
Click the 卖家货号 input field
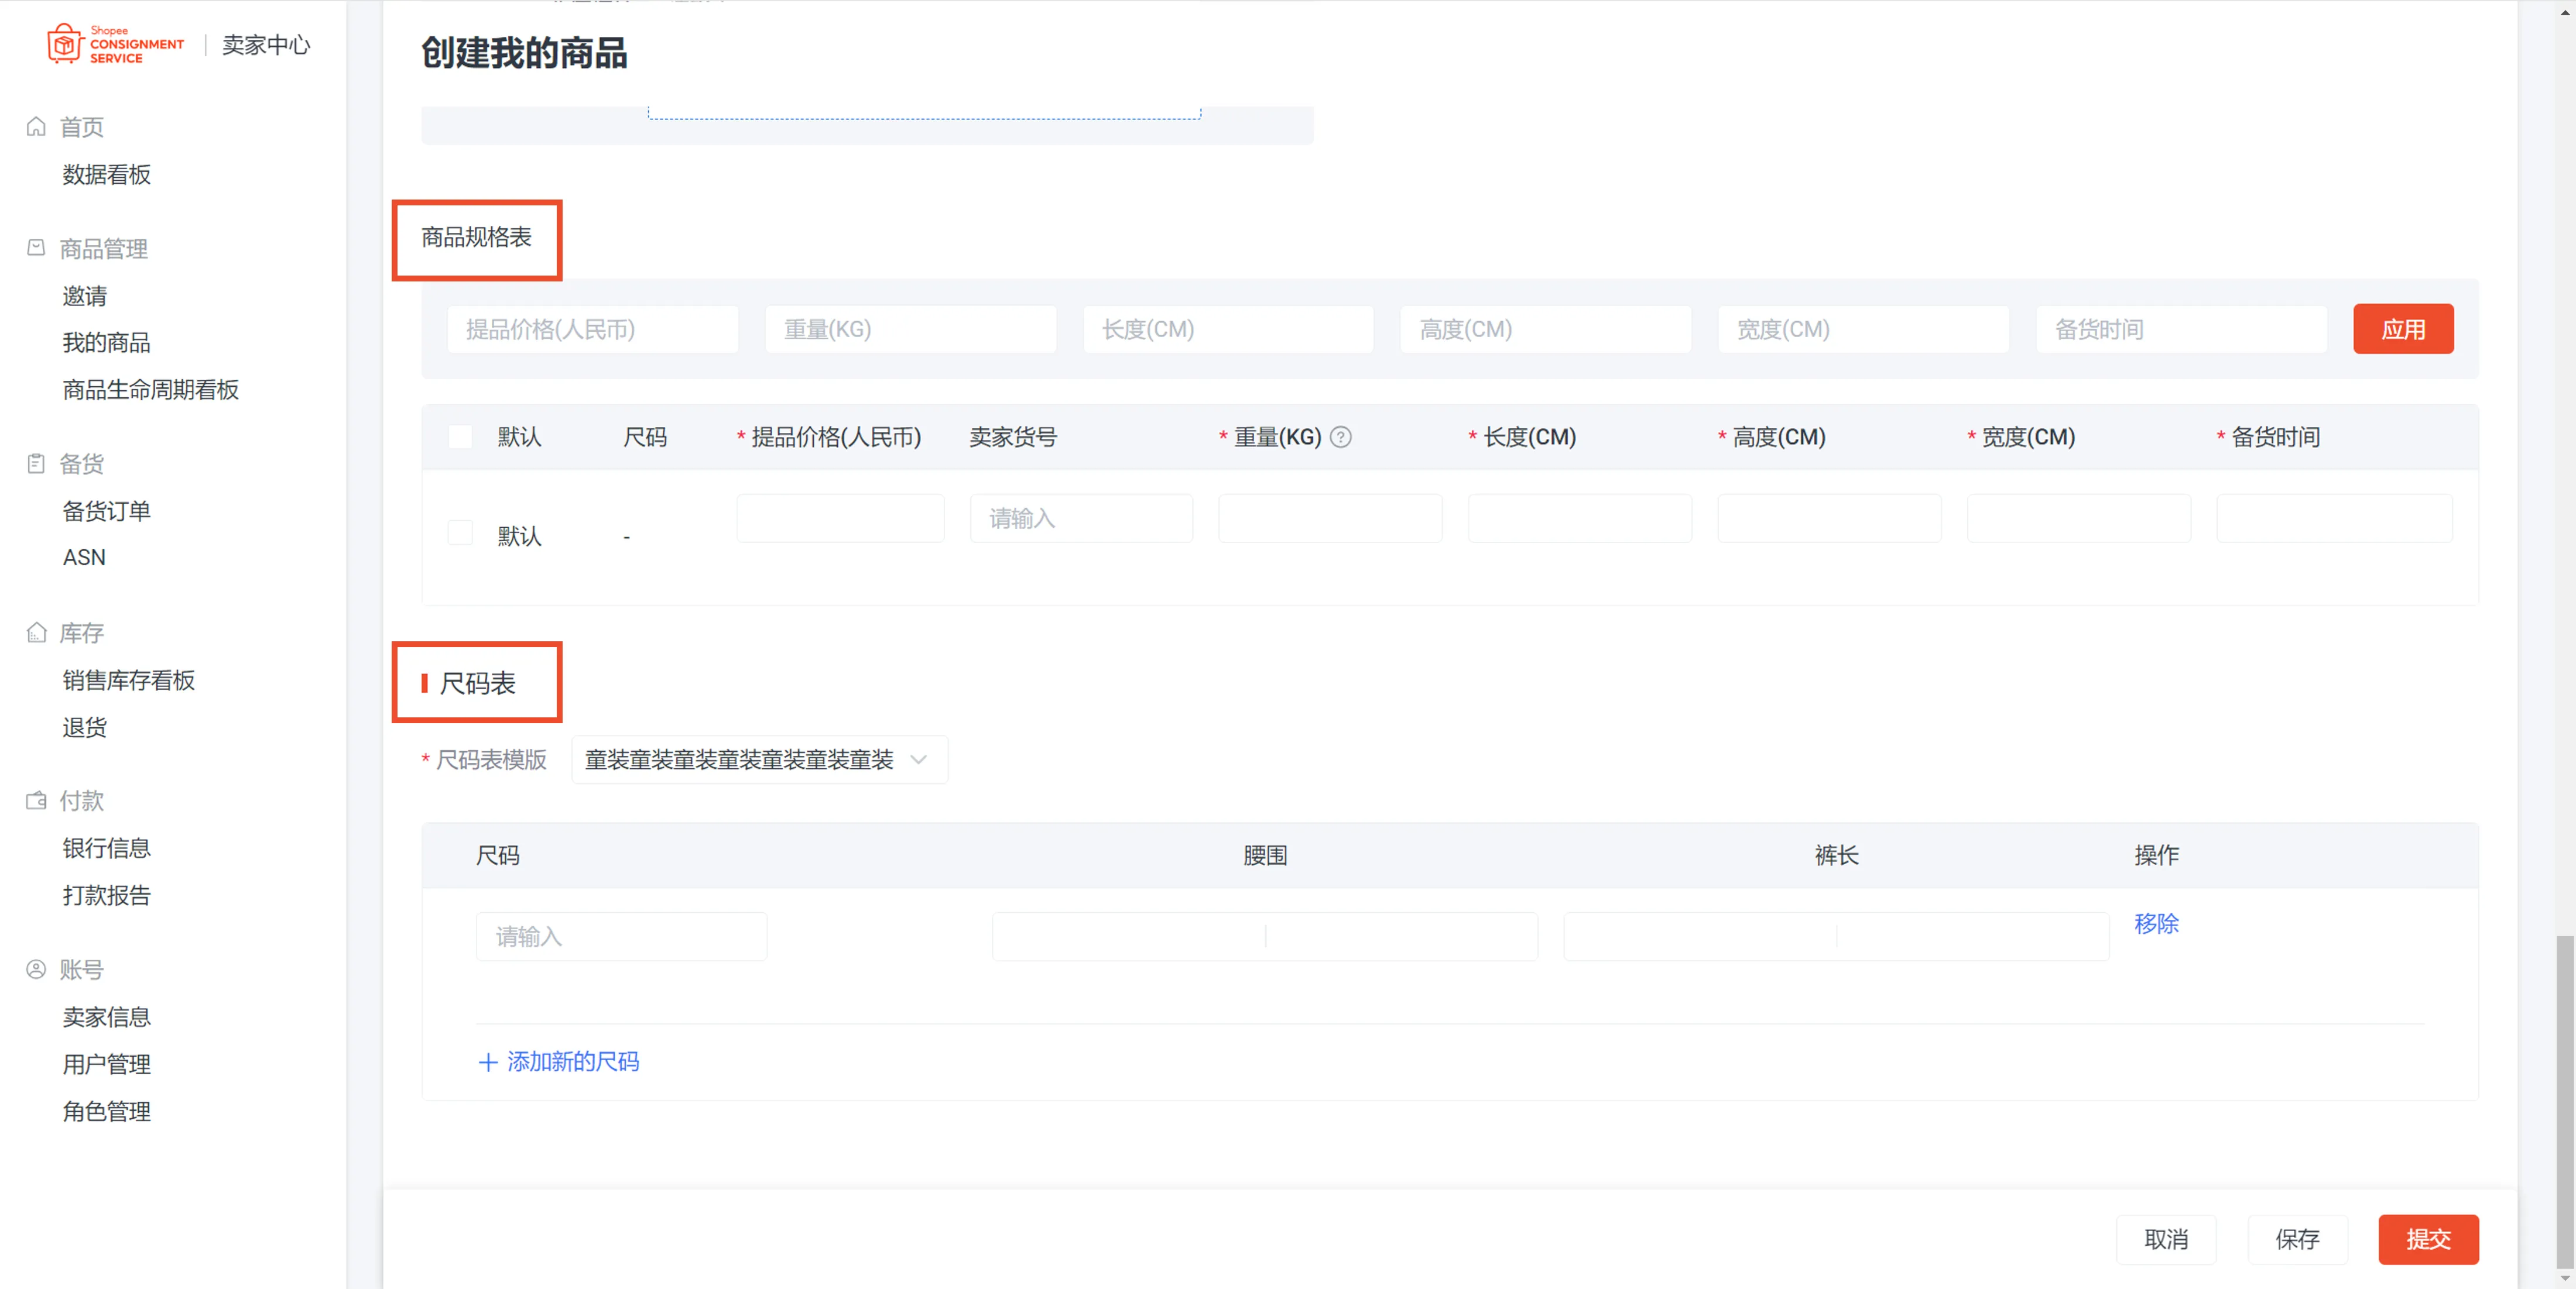point(1080,518)
